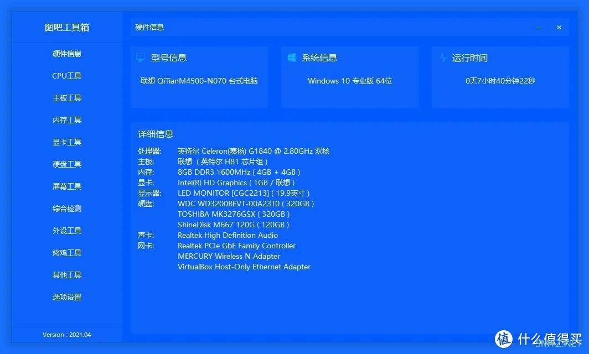This screenshot has width=589, height=354.
Task: Select 硬盘工具 menu item
Action: click(67, 164)
